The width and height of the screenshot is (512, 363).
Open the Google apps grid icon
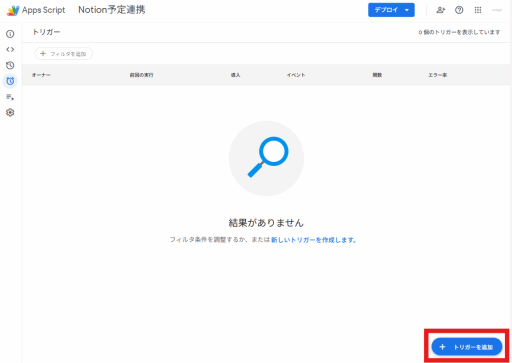(477, 10)
